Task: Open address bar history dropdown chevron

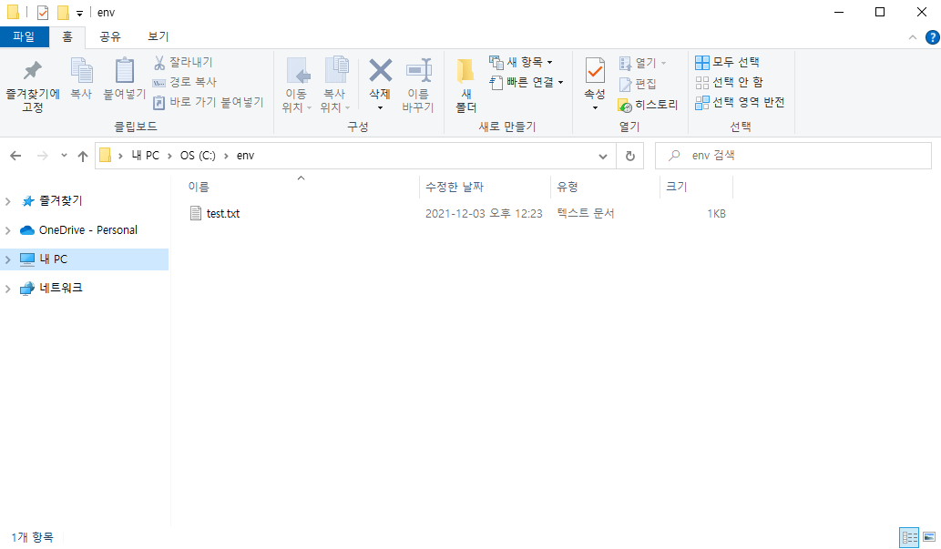Action: [x=602, y=156]
